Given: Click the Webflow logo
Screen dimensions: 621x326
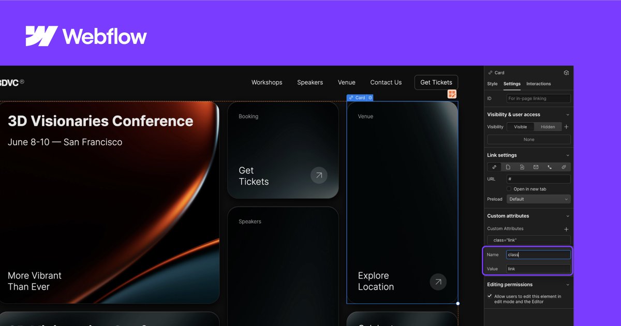Looking at the screenshot, I should tap(86, 36).
